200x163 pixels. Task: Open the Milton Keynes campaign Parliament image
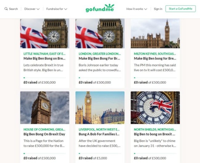155,34
